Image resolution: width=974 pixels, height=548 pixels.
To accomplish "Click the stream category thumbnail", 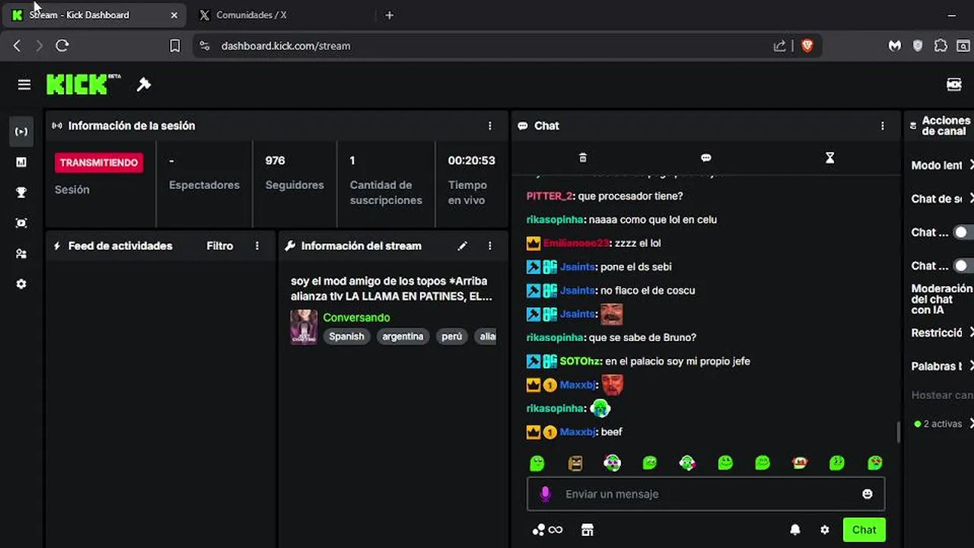I will tap(304, 327).
